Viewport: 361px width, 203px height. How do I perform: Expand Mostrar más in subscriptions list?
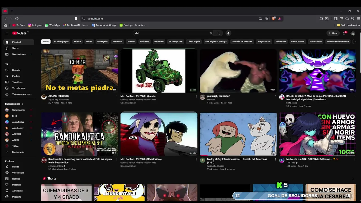pyautogui.click(x=19, y=152)
